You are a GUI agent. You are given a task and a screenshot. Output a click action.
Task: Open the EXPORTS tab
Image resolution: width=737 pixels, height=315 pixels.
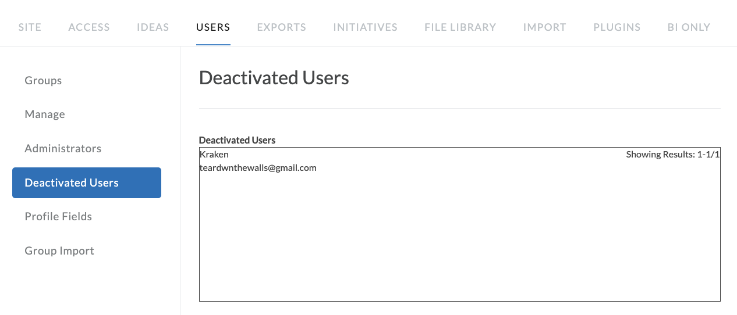tap(282, 27)
